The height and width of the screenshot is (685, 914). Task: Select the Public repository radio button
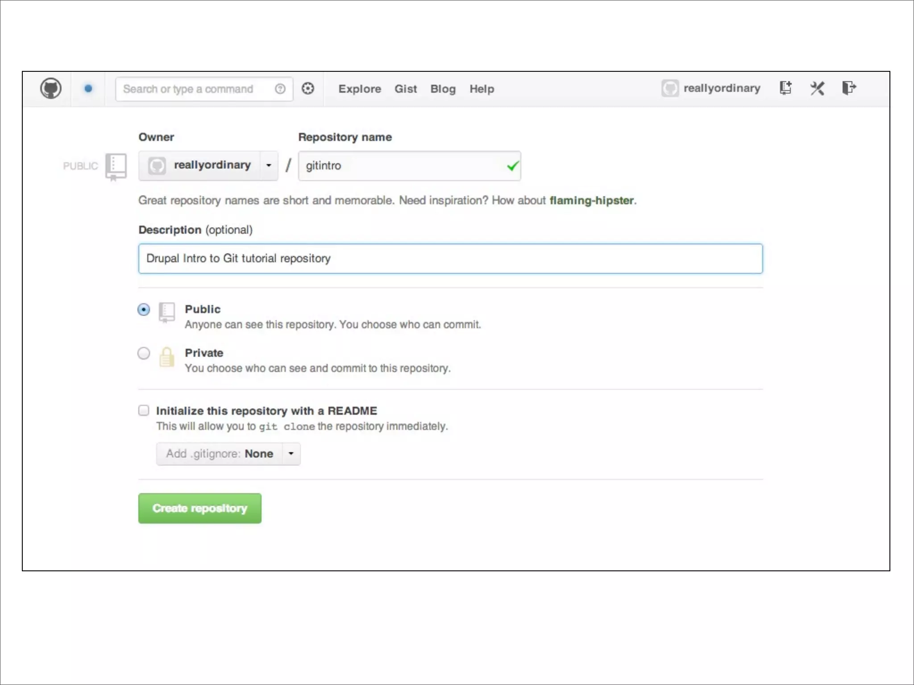(144, 309)
